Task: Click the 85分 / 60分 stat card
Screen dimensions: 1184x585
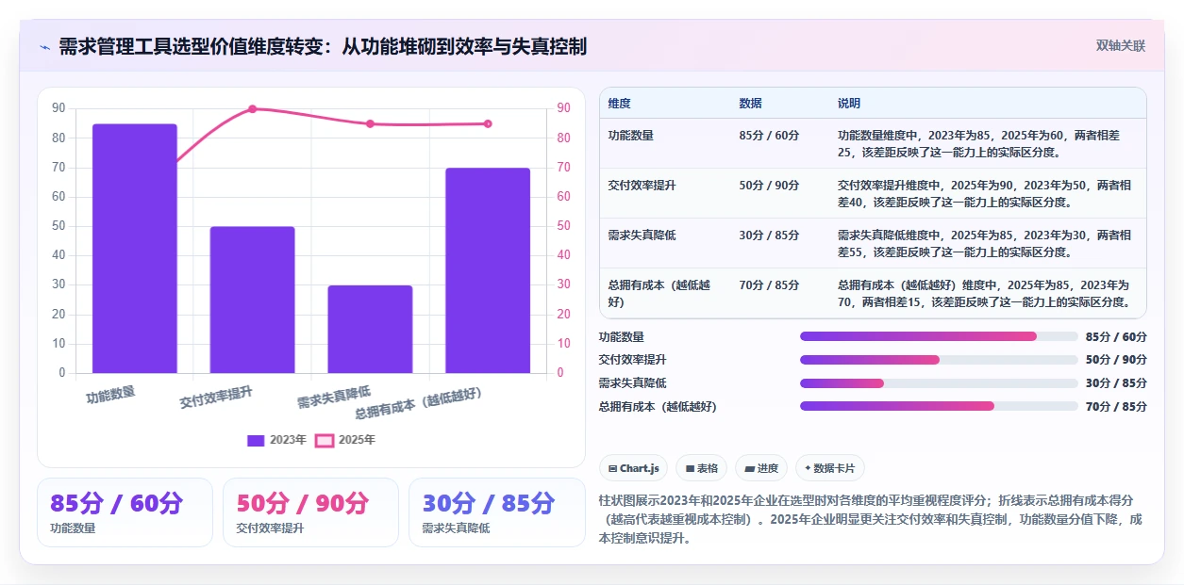Action: 125,512
